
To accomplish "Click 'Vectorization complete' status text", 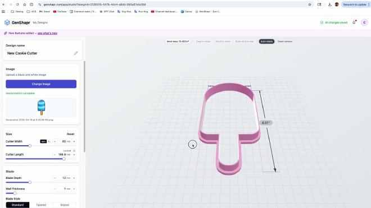I will point(20,93).
